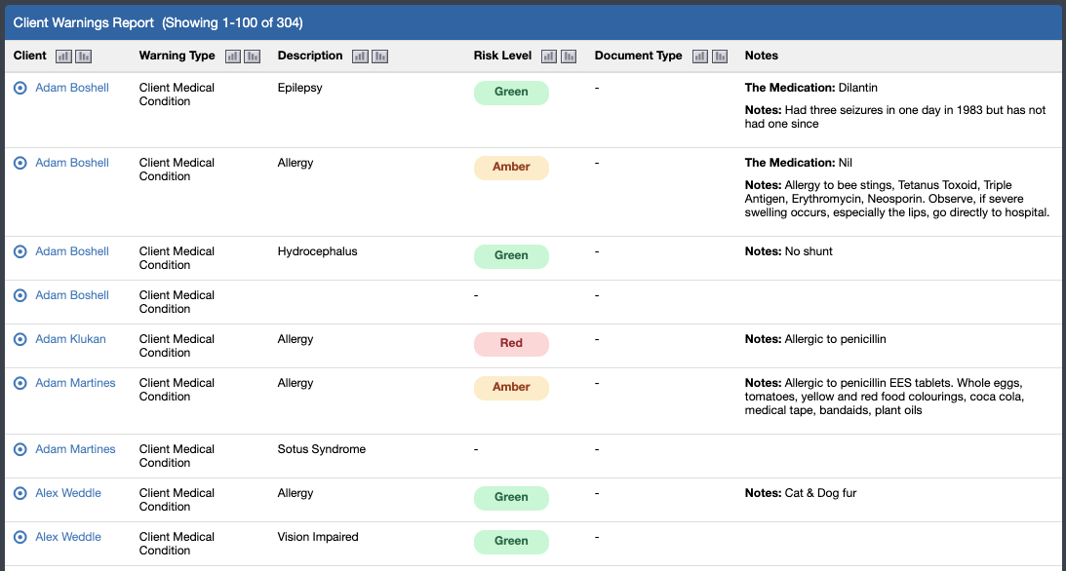The height and width of the screenshot is (571, 1066).
Task: Click the record icon next to Adam Klukan
Action: point(20,339)
